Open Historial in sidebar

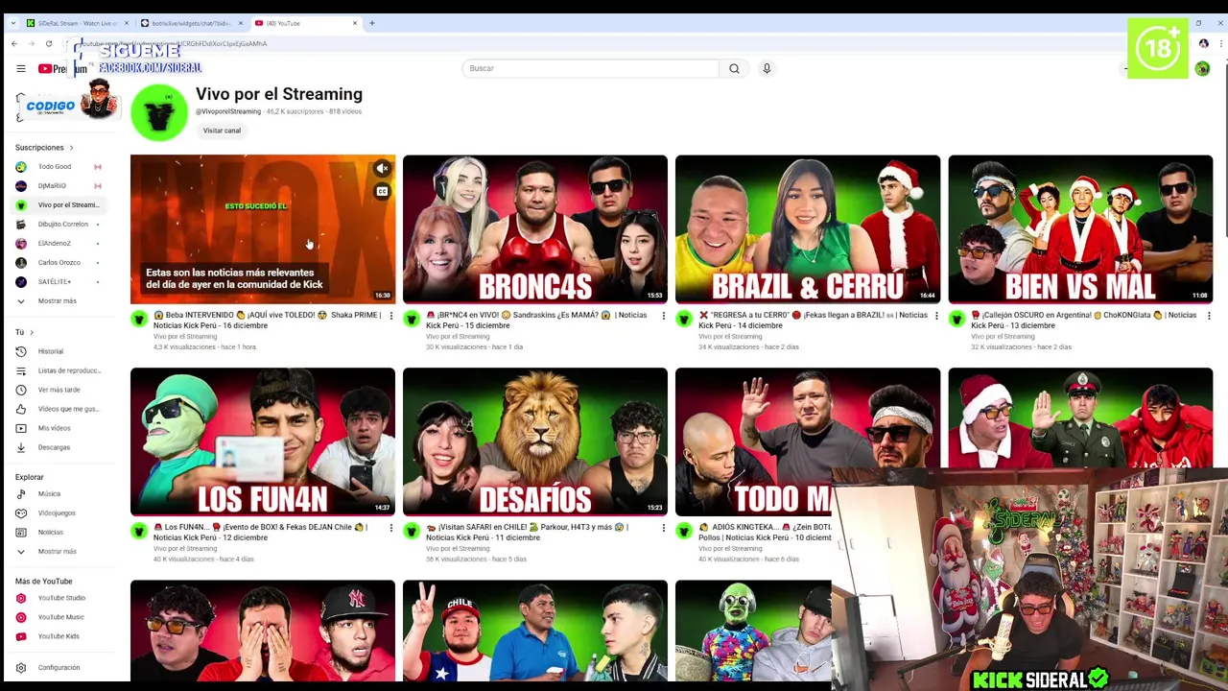coord(50,351)
